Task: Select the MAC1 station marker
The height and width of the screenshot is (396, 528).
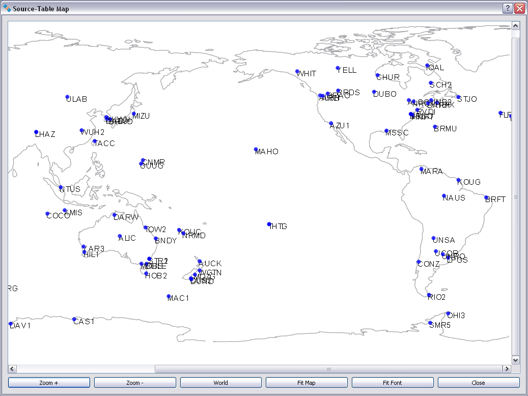Action: (x=169, y=296)
